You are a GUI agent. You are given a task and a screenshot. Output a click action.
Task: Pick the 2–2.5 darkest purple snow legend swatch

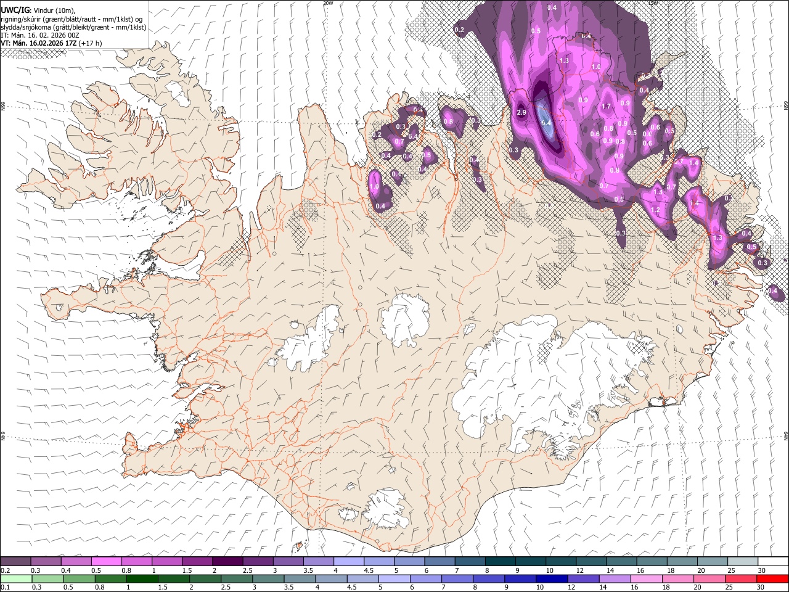[x=227, y=561]
